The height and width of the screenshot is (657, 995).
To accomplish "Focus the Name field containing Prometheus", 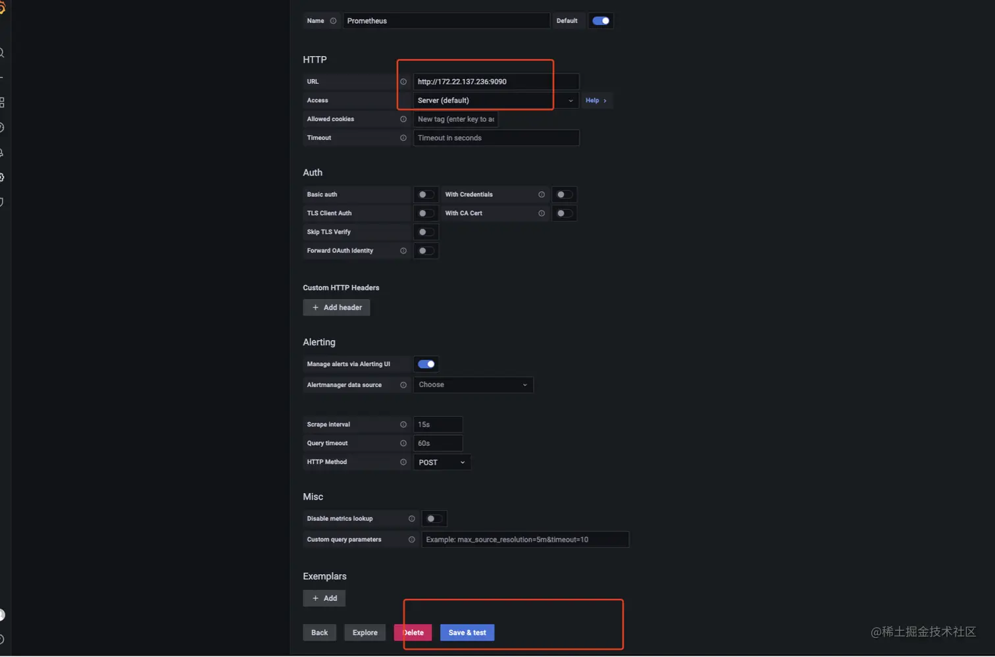I will point(446,21).
